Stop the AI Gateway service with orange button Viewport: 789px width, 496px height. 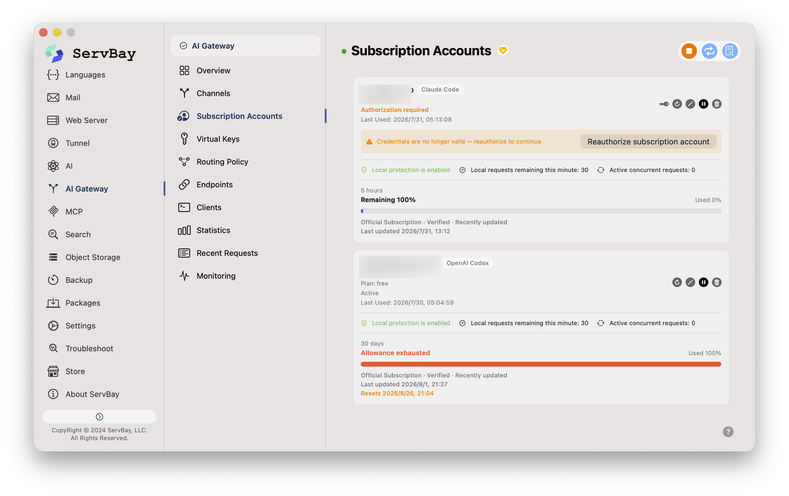(689, 51)
